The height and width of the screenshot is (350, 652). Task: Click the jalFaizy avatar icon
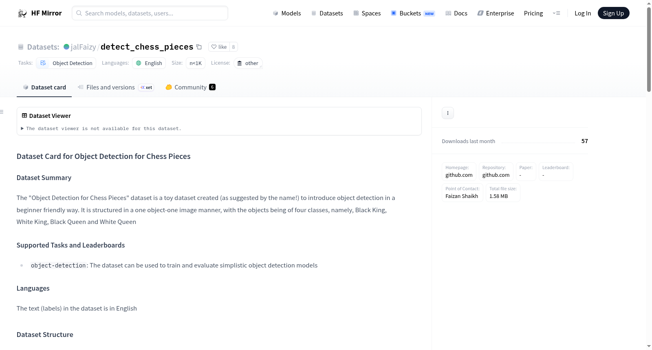(x=66, y=47)
